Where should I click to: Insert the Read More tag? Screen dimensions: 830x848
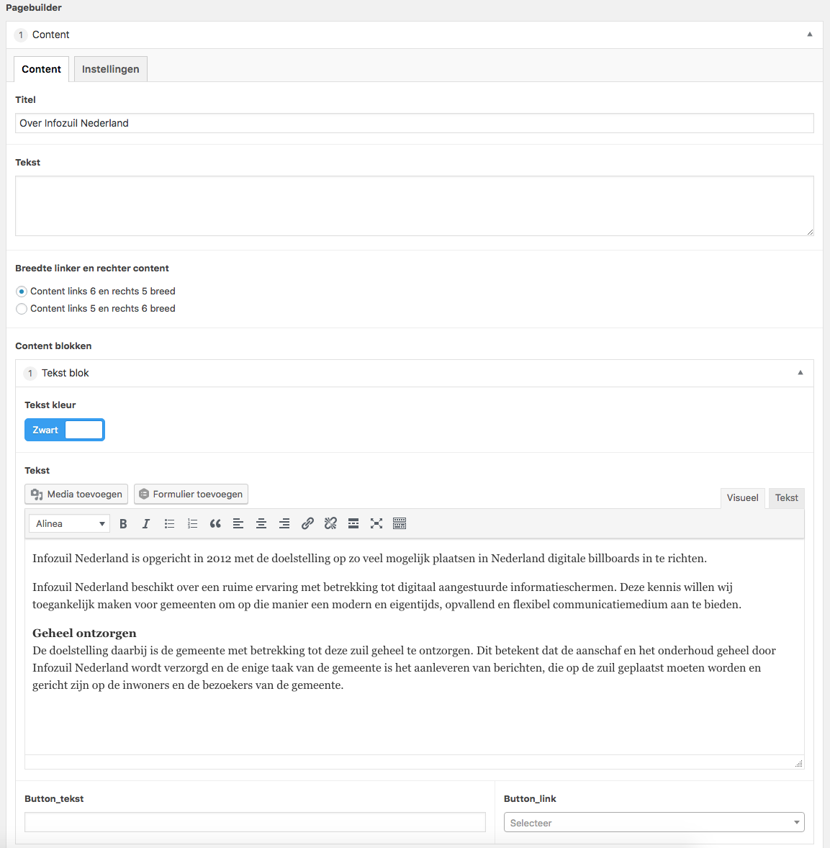point(353,523)
